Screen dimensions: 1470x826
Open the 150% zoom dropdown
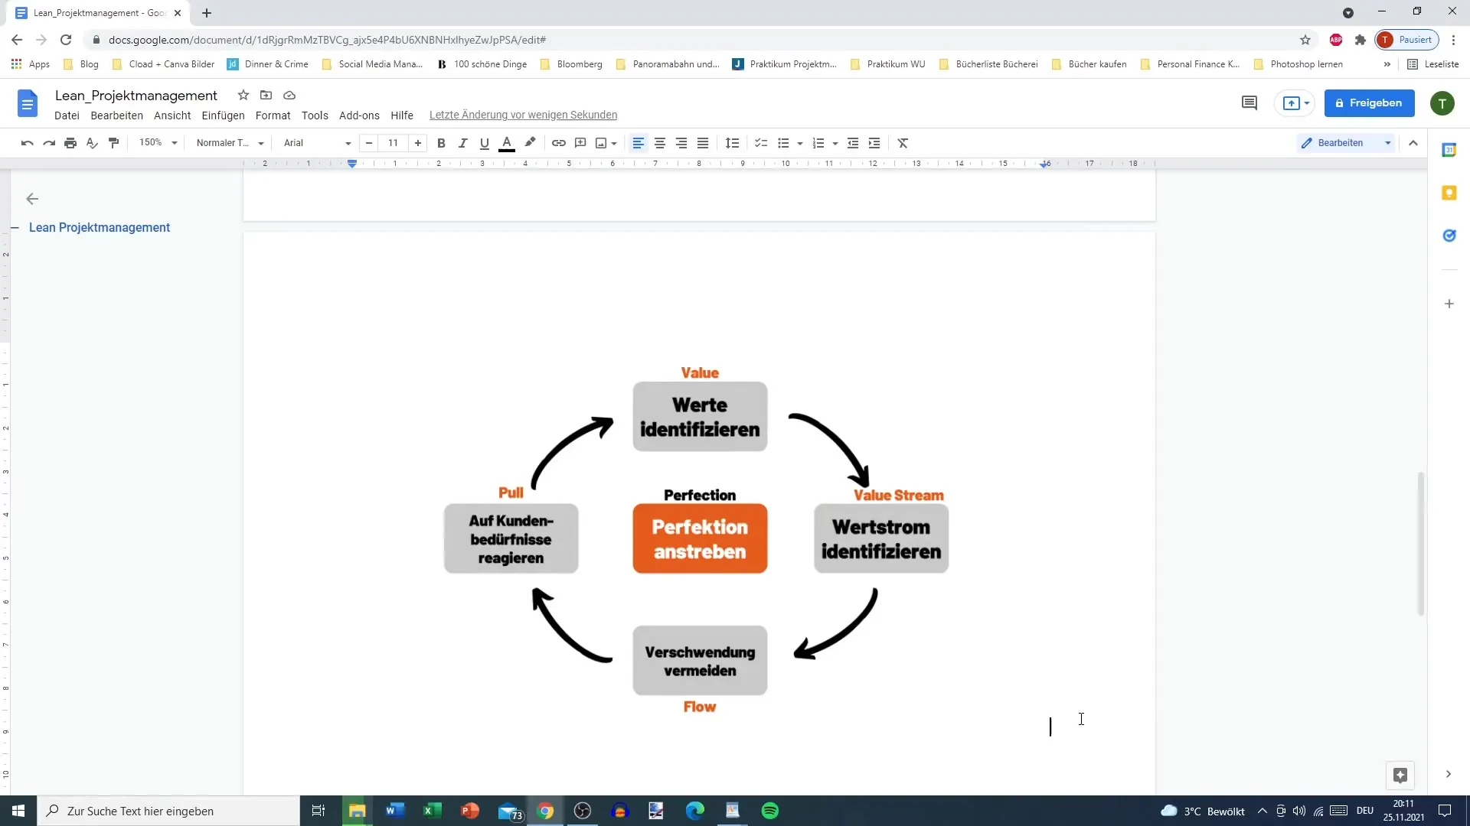point(158,143)
